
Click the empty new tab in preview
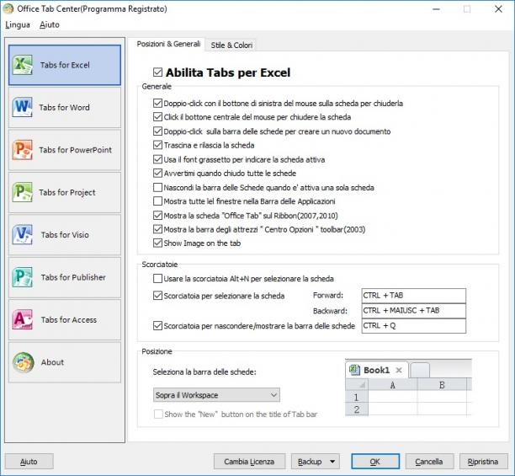click(x=420, y=371)
